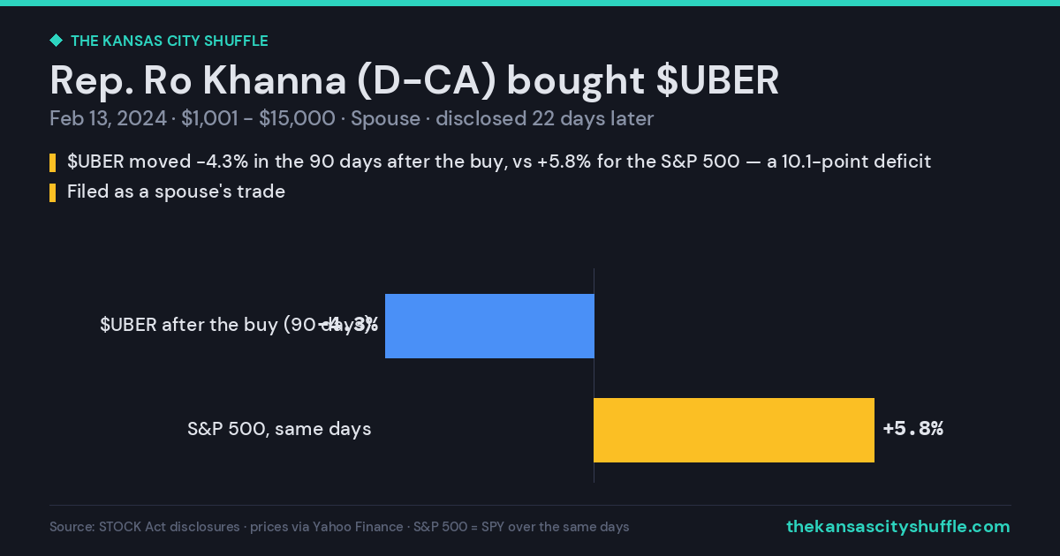Click the "disclosed 22 days later" text
Viewport: 1060px width, 556px height.
click(545, 119)
